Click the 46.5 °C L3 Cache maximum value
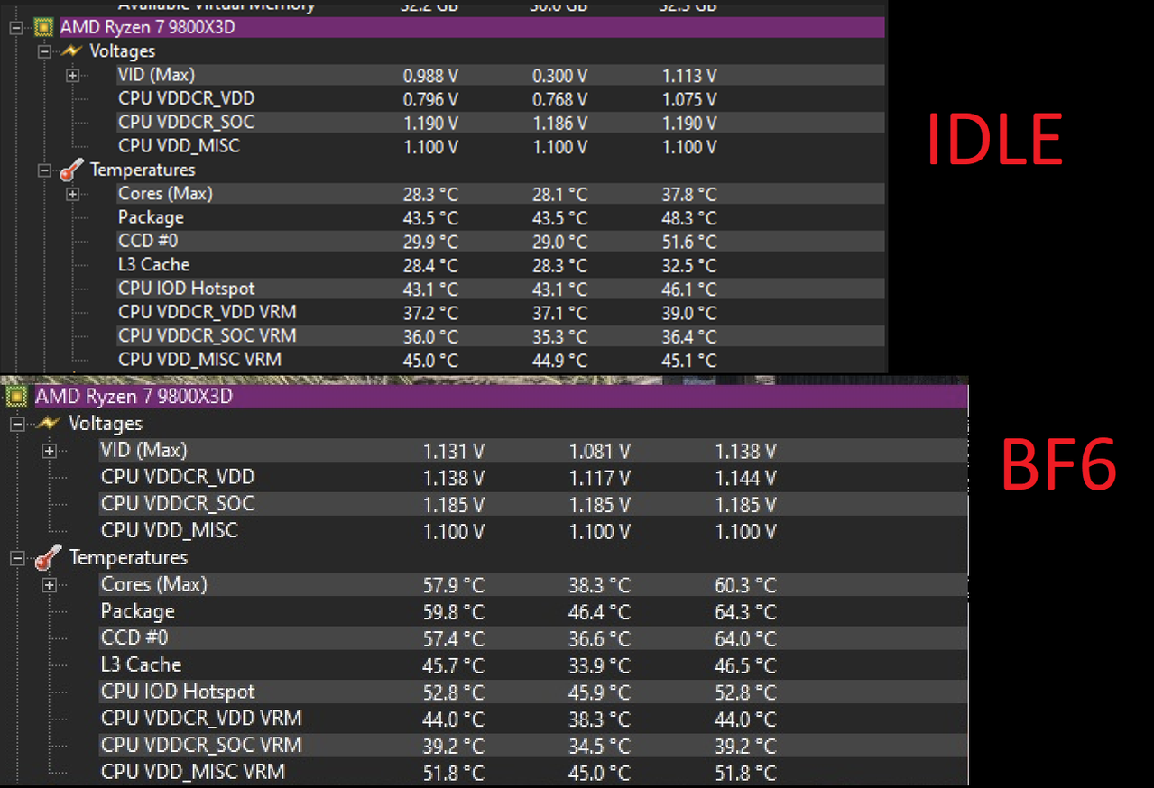This screenshot has width=1154, height=788. coord(745,666)
